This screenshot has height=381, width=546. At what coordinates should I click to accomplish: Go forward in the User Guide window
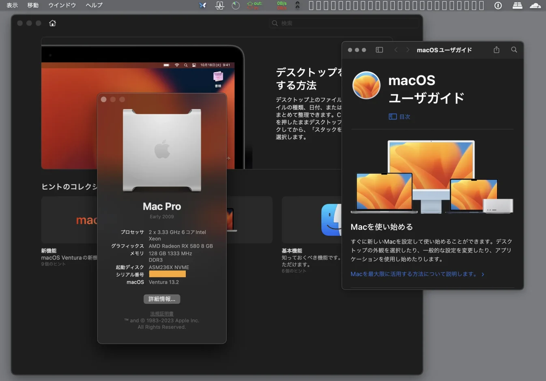pyautogui.click(x=408, y=50)
